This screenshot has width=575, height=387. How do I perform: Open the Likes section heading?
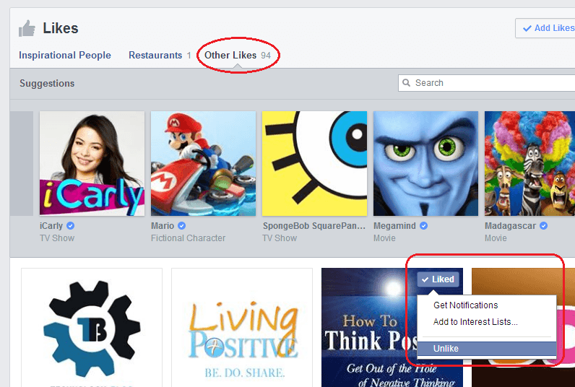tap(61, 28)
